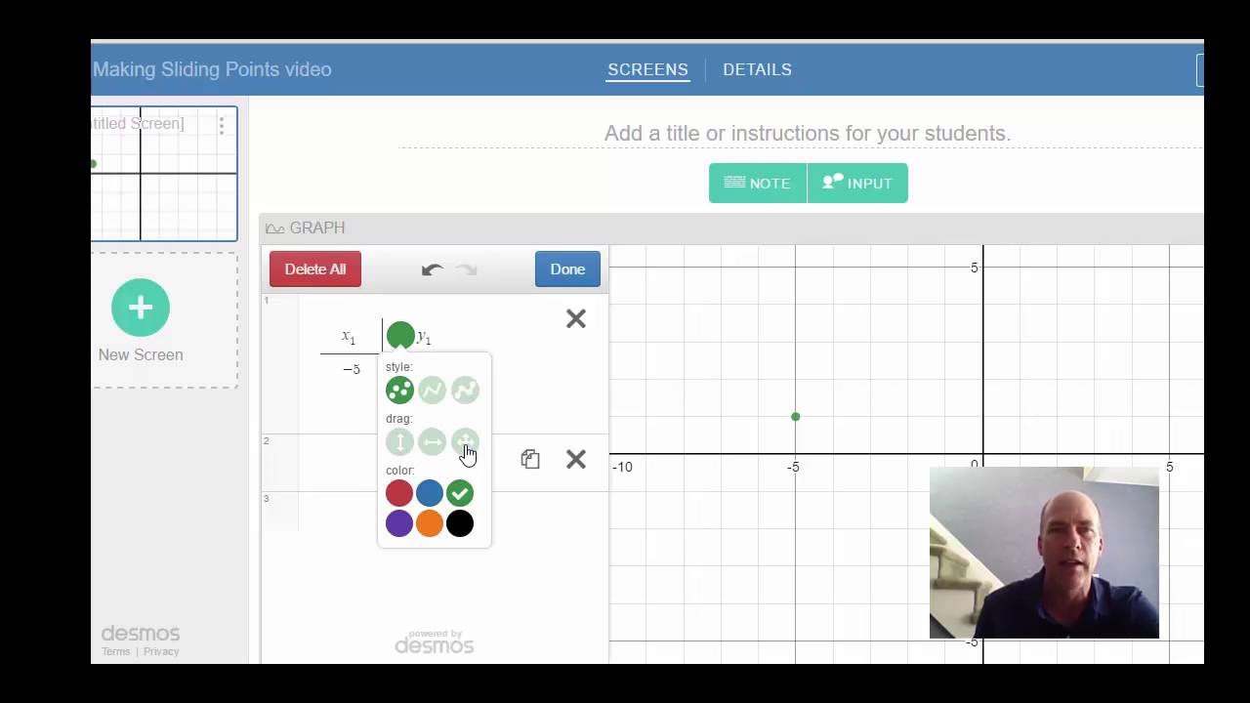Screen dimensions: 1250x703
Task: Click the Making Sliding Points video title
Action: 212,69
